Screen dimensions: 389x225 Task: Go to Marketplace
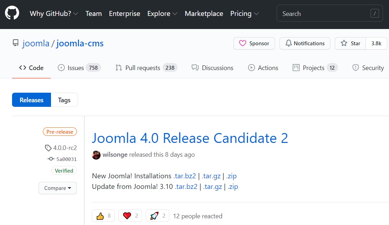coord(204,13)
